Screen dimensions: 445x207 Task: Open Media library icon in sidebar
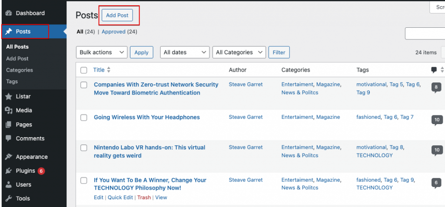pyautogui.click(x=9, y=110)
